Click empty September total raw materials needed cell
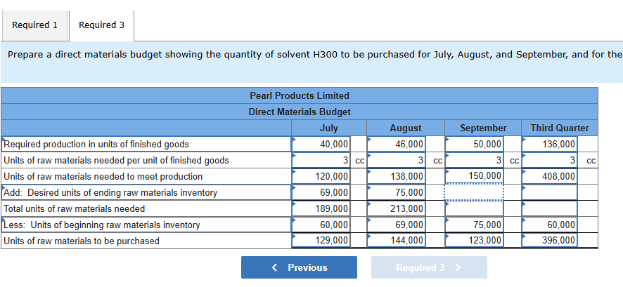The height and width of the screenshot is (287, 623). click(473, 208)
